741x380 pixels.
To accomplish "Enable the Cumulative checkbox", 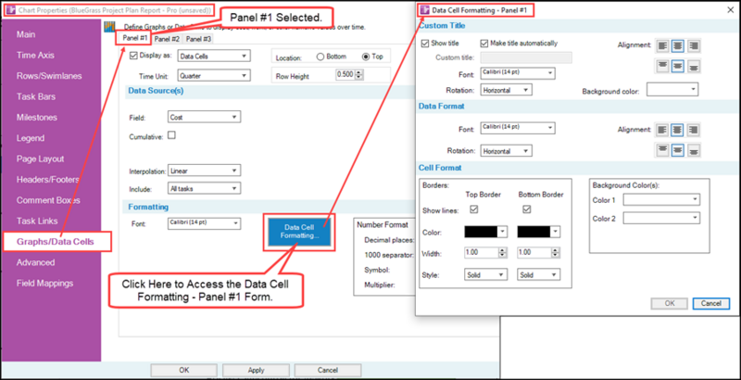I will point(172,135).
